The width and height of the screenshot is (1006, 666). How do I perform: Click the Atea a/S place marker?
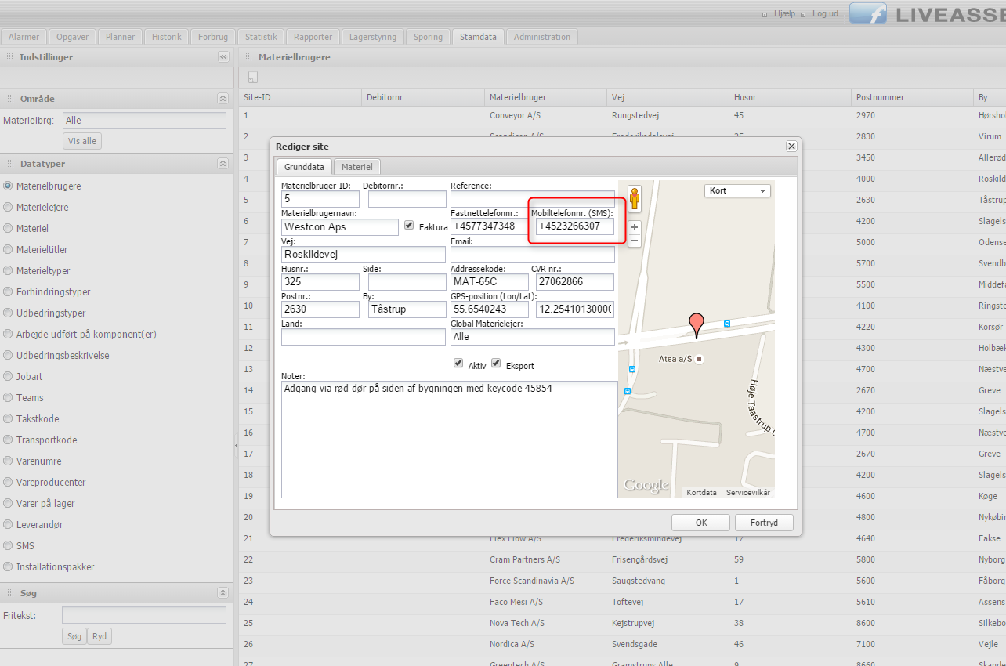[x=700, y=359]
